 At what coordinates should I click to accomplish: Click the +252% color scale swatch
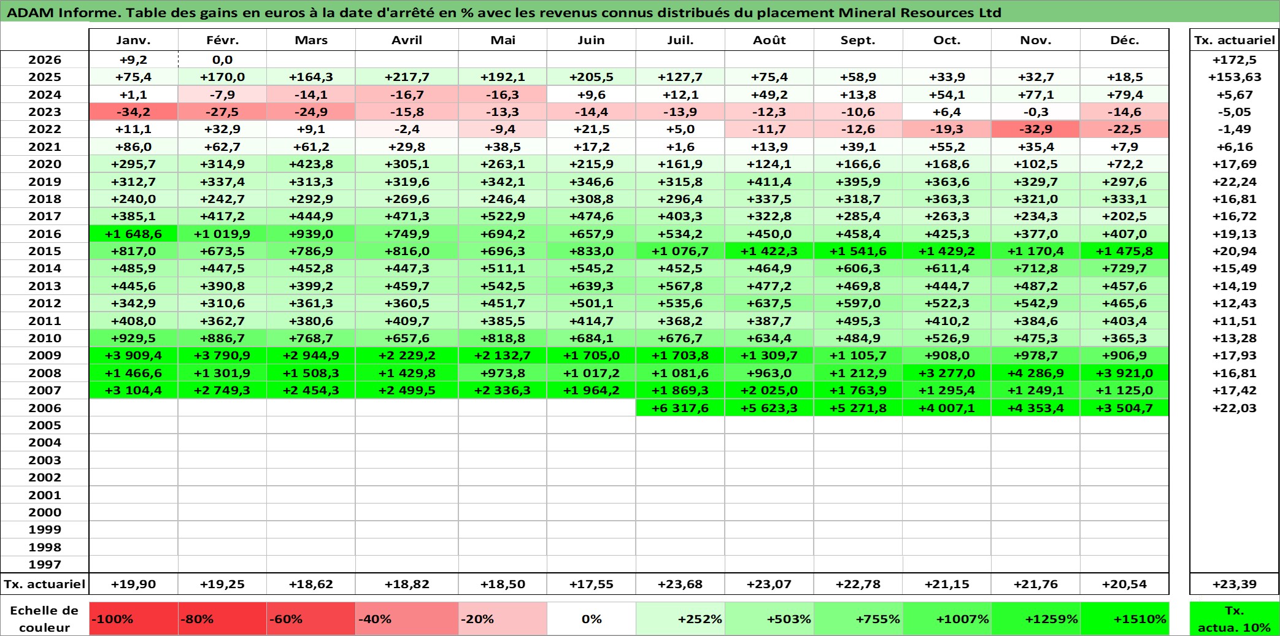click(x=680, y=619)
